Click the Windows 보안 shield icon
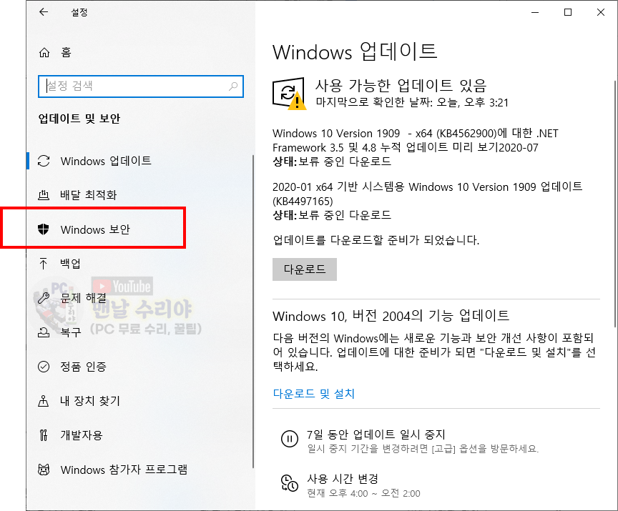The image size is (618, 511). [x=44, y=229]
